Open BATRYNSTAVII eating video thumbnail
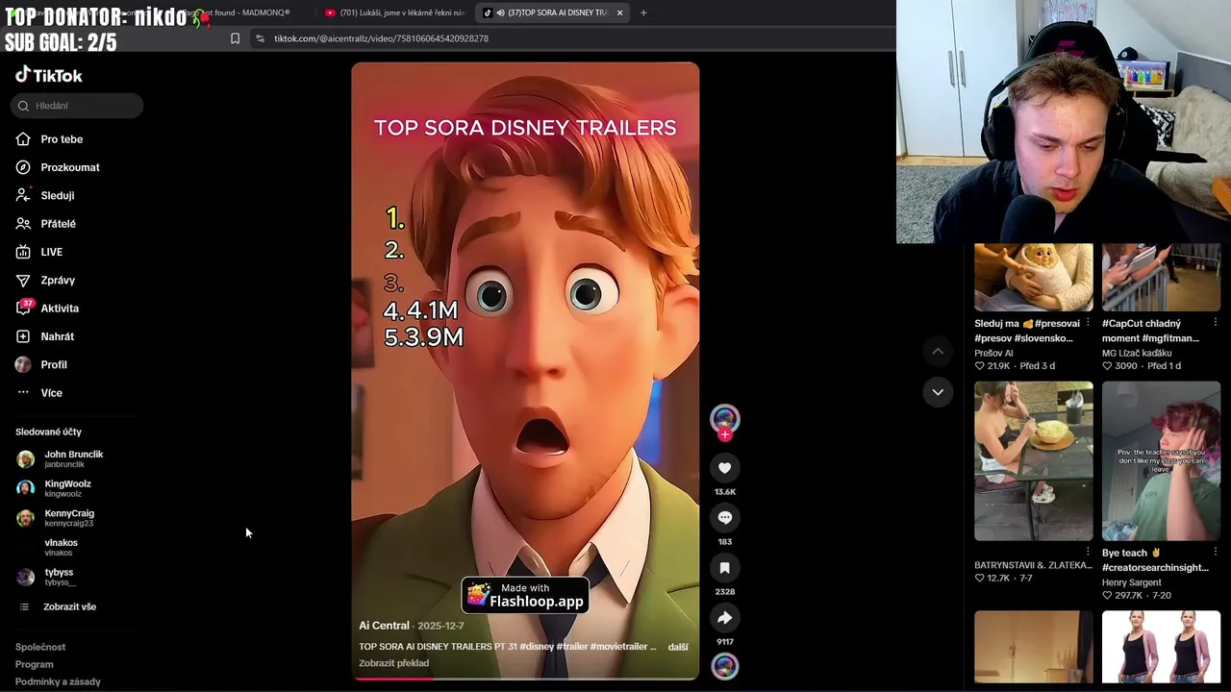Image resolution: width=1231 pixels, height=692 pixels. tap(1034, 461)
